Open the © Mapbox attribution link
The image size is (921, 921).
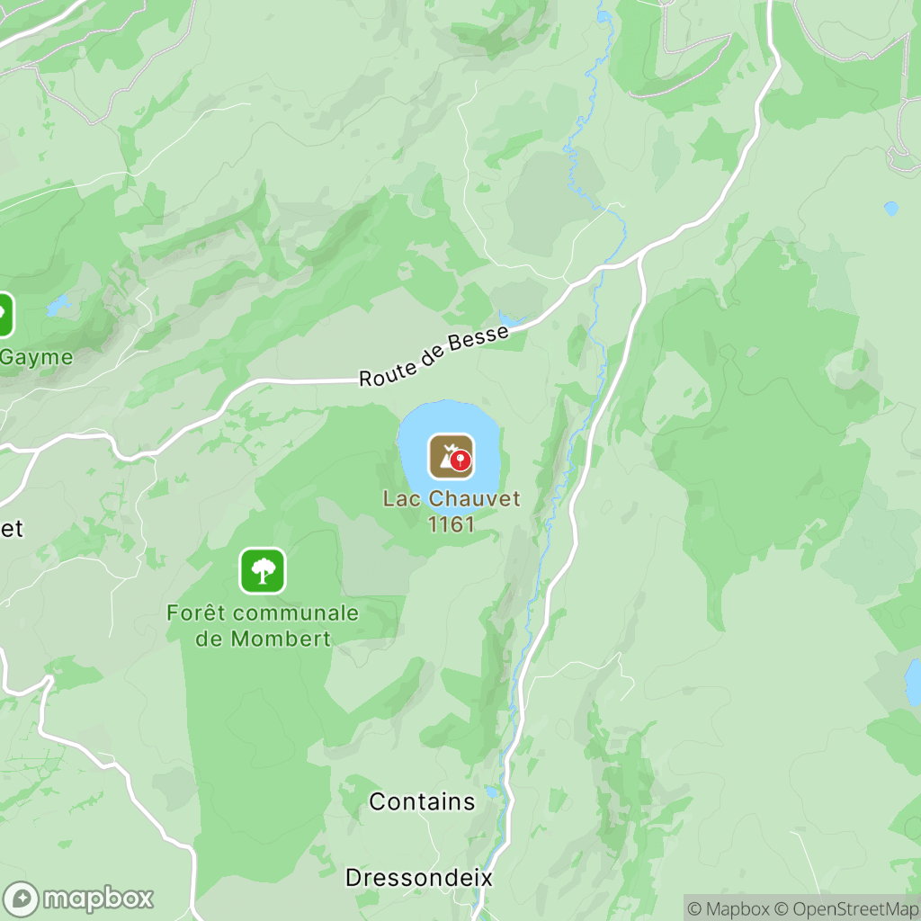728,908
